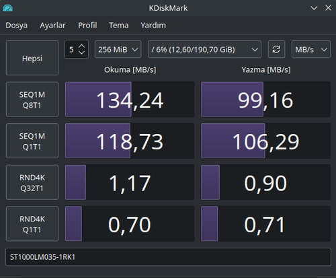
Task: Decrease the test count below 5
Action: [x=82, y=53]
